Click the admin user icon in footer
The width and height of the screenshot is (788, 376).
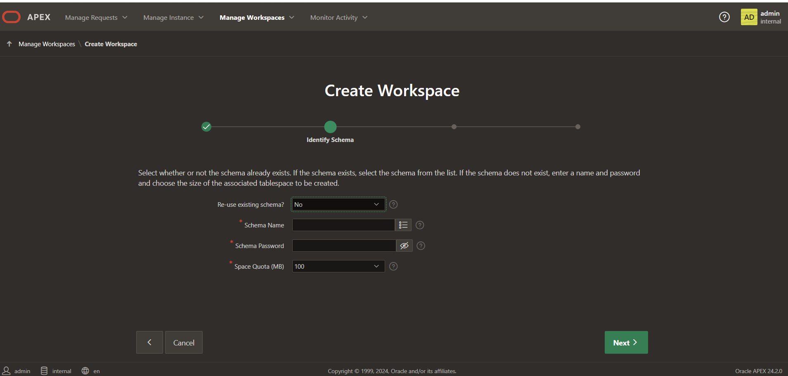(7, 371)
